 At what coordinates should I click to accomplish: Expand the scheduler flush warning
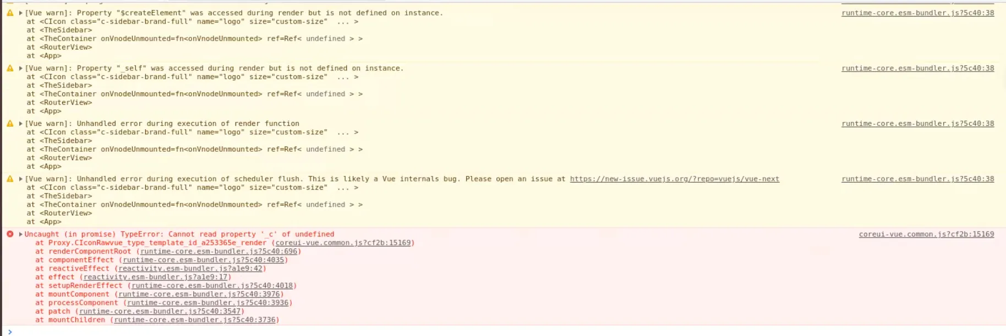tap(21, 179)
